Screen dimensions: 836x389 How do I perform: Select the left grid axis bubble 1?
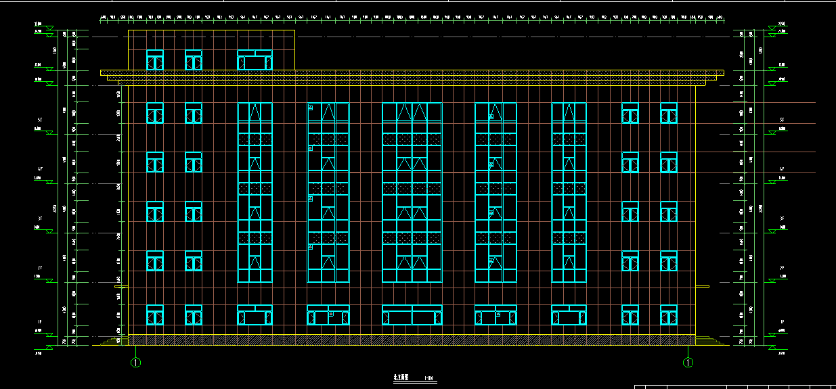coord(136,363)
